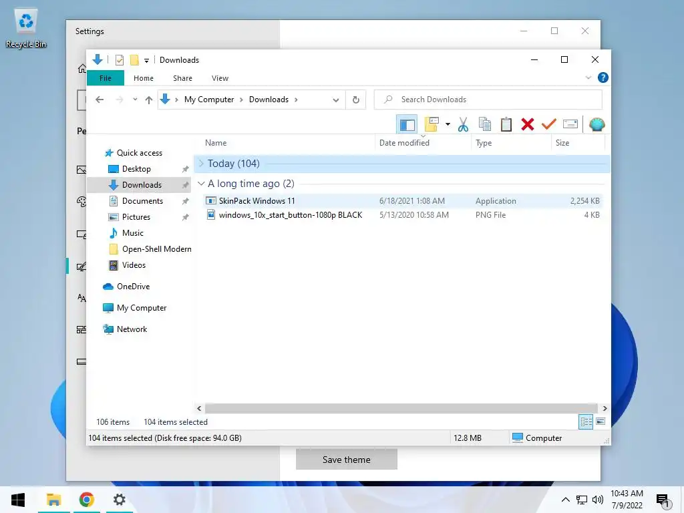
Task: Launch Chrome from the taskbar
Action: click(x=86, y=500)
